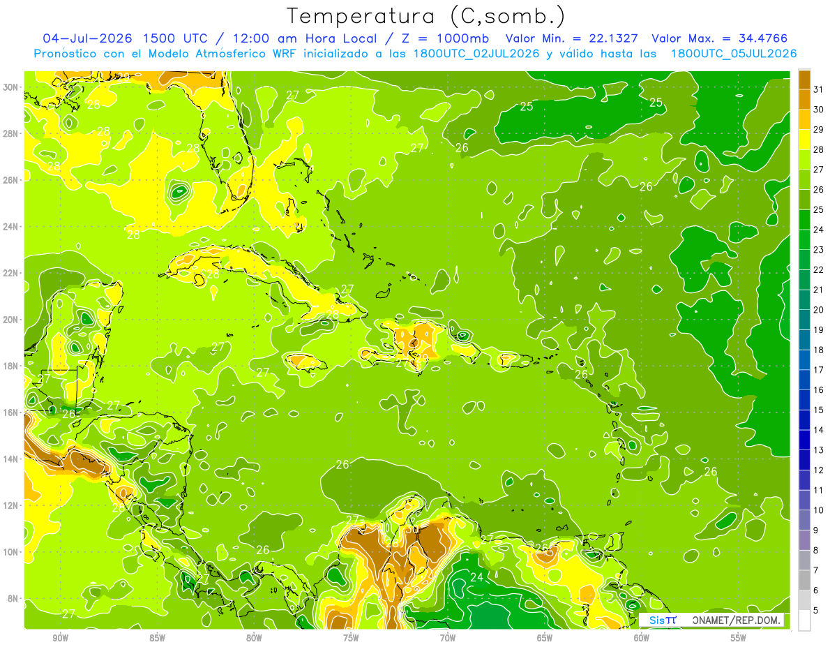The height and width of the screenshot is (647, 837).
Task: Click the legend value 23
Action: [x=819, y=249]
